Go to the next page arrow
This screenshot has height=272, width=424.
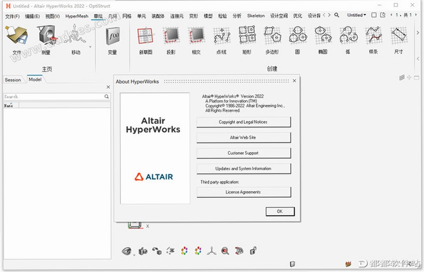(x=416, y=15)
